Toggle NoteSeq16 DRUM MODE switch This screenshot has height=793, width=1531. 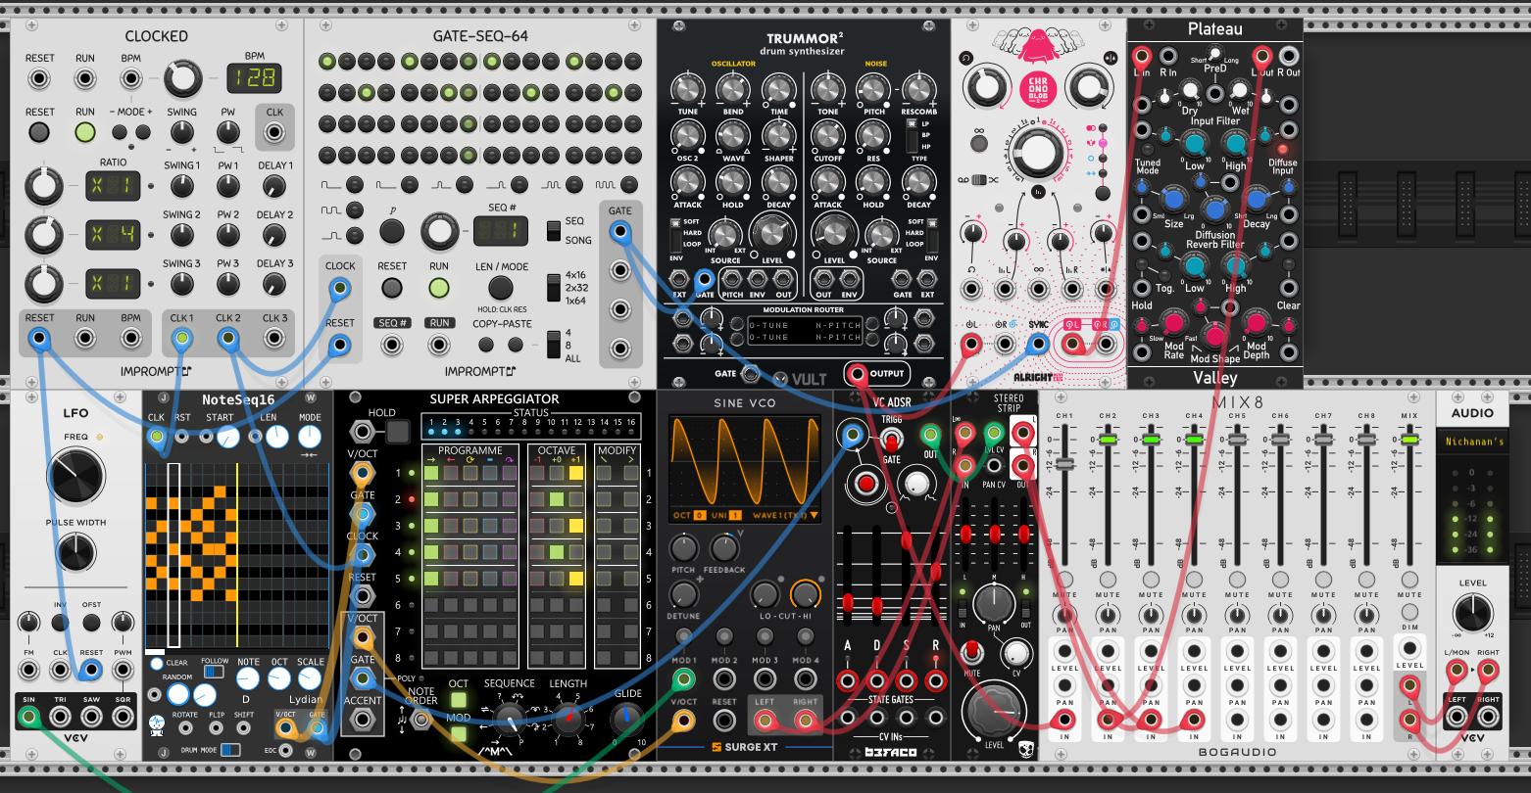230,749
